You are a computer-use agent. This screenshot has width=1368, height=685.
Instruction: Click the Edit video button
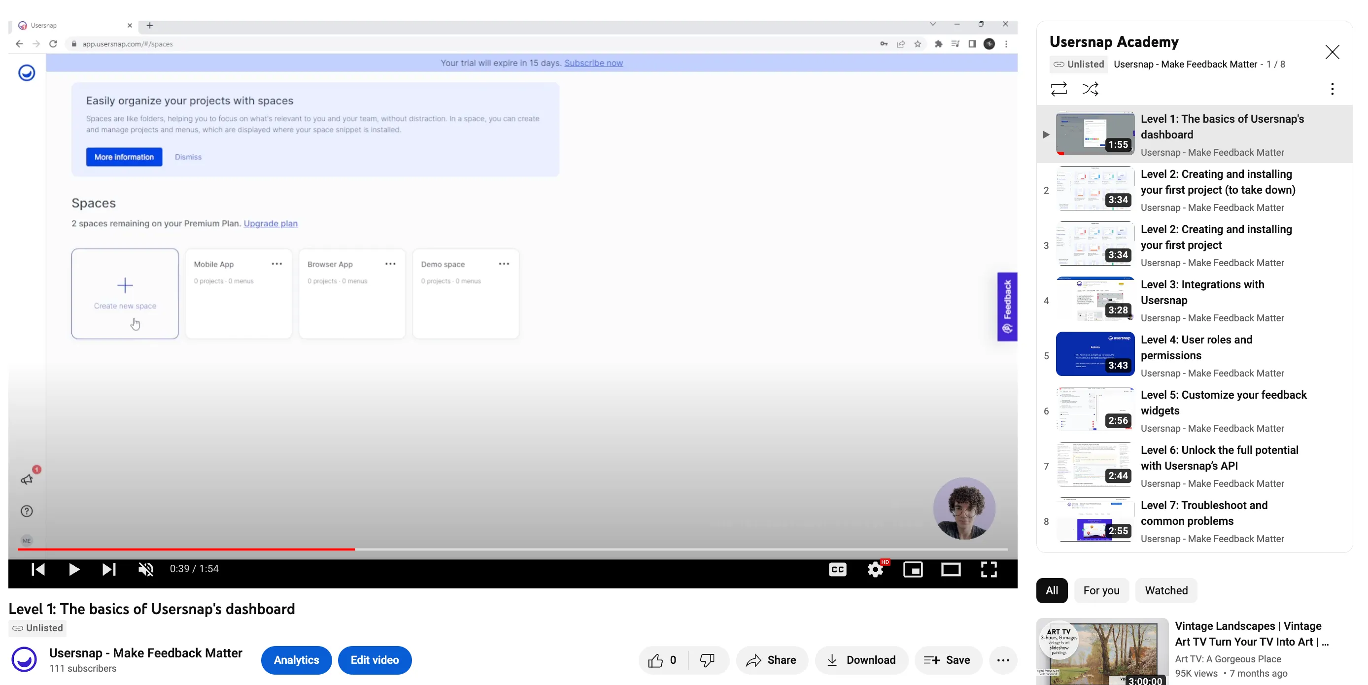pyautogui.click(x=375, y=660)
